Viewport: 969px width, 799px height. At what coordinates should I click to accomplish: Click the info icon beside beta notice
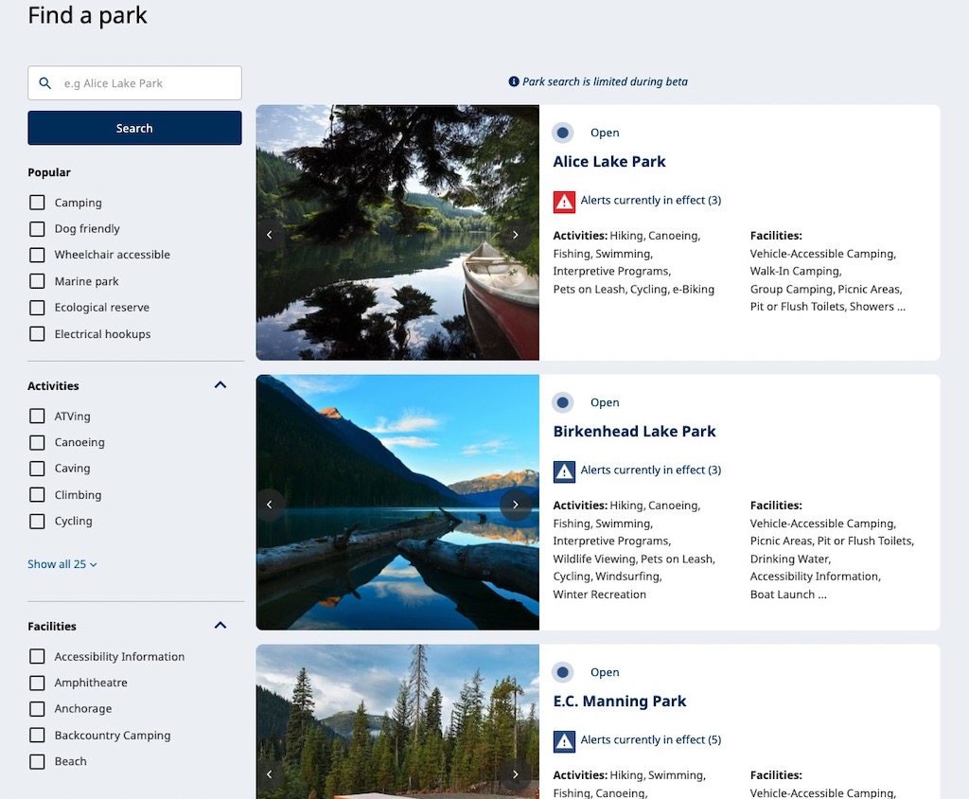[x=514, y=82]
